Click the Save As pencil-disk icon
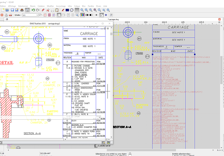Viewport: 224px width, 156px height. [x=17, y=10]
